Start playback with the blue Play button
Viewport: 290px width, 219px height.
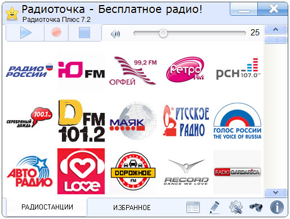(25, 33)
